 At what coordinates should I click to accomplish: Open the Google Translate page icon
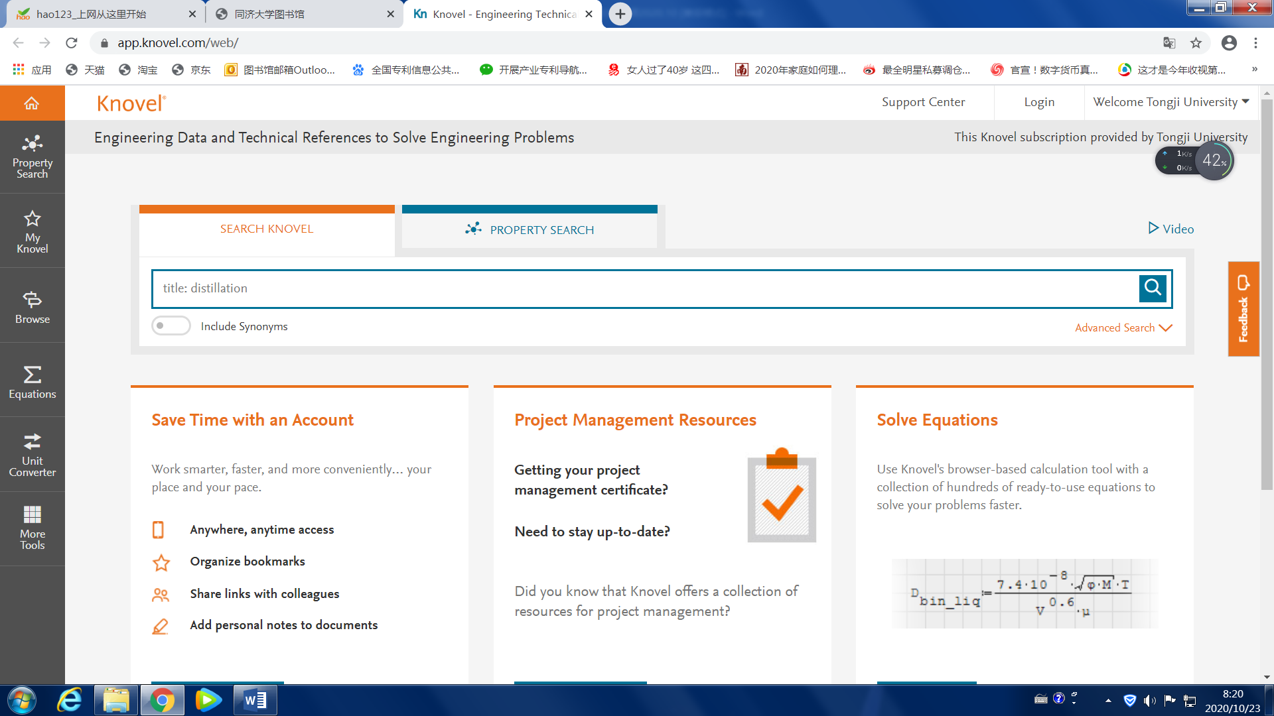click(1169, 42)
